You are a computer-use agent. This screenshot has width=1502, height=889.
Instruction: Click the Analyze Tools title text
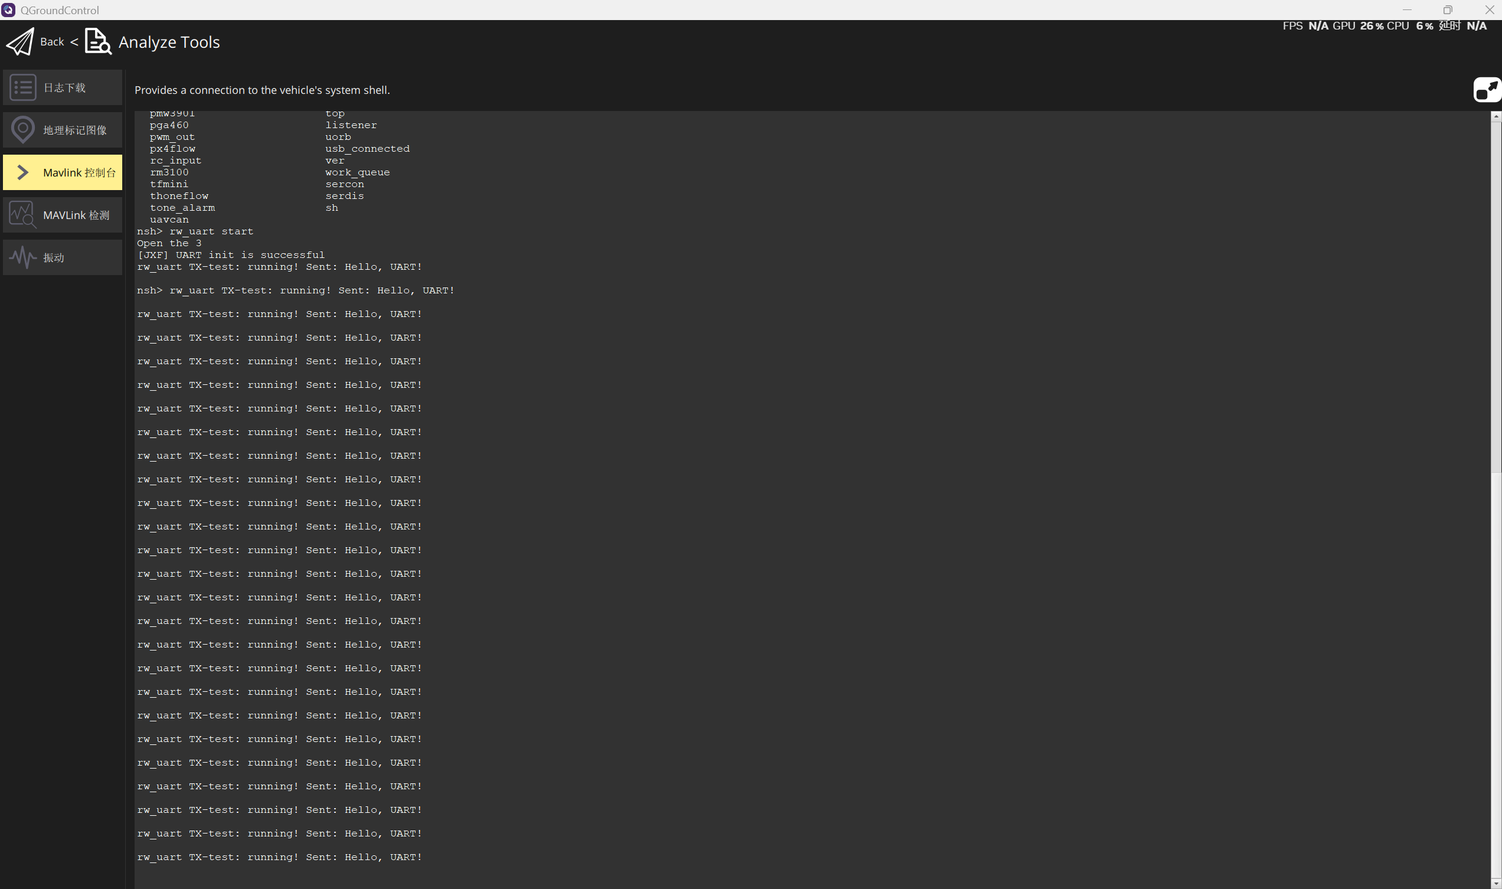[x=169, y=42]
